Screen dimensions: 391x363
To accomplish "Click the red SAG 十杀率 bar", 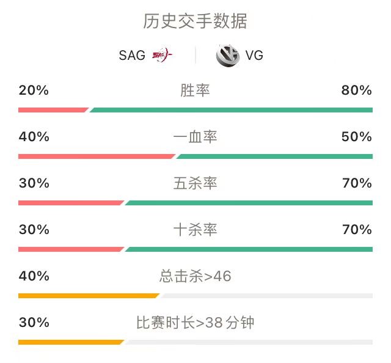I will tap(71, 249).
